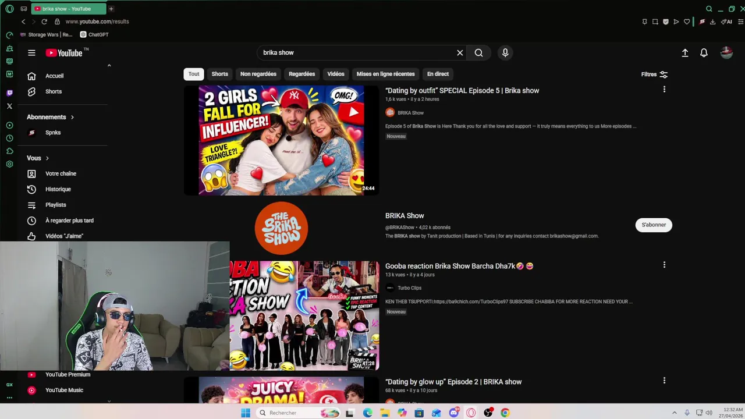Open YouTube Music link
The height and width of the screenshot is (419, 745).
pos(64,390)
